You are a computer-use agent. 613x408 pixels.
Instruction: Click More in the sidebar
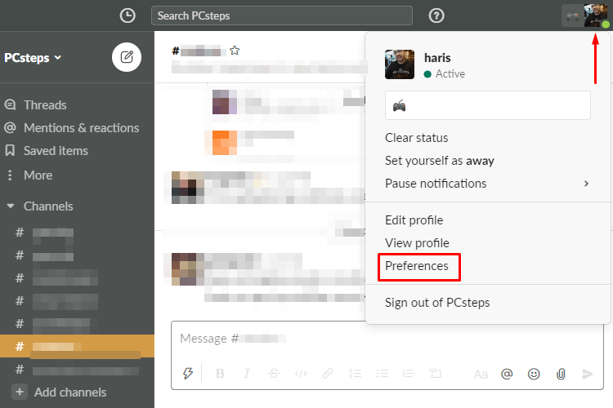coord(38,175)
